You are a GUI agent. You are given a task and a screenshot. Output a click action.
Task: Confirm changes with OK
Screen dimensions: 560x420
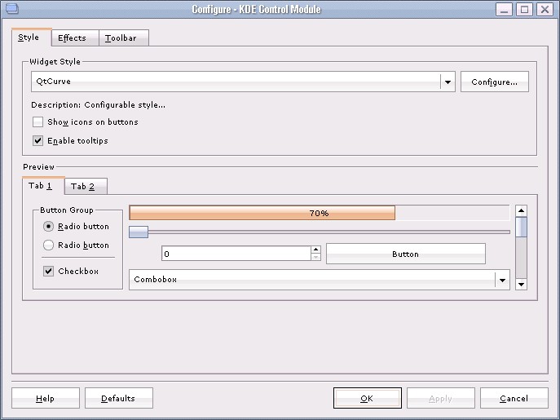pyautogui.click(x=367, y=398)
